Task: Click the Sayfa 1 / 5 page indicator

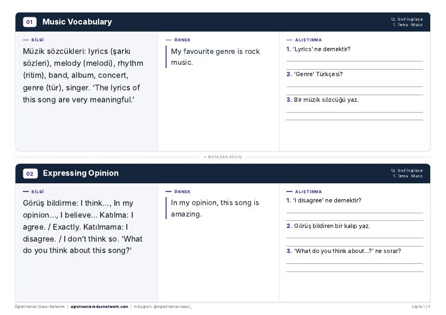Action: (421, 307)
